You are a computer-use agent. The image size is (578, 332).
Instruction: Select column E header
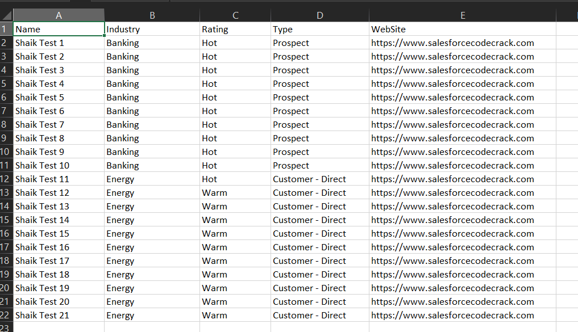coord(463,15)
